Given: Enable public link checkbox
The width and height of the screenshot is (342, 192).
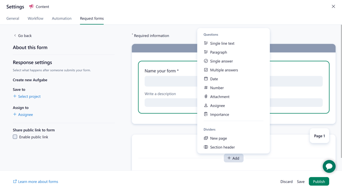Looking at the screenshot, I should [15, 137].
